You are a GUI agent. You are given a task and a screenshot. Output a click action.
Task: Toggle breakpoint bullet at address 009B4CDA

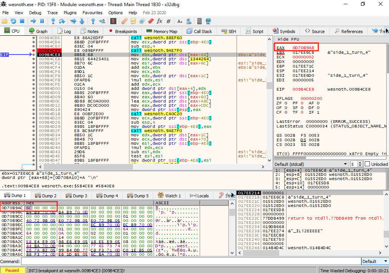(33, 42)
